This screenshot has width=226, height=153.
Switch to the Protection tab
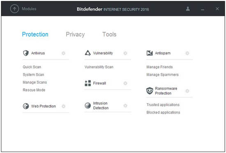[35, 35]
